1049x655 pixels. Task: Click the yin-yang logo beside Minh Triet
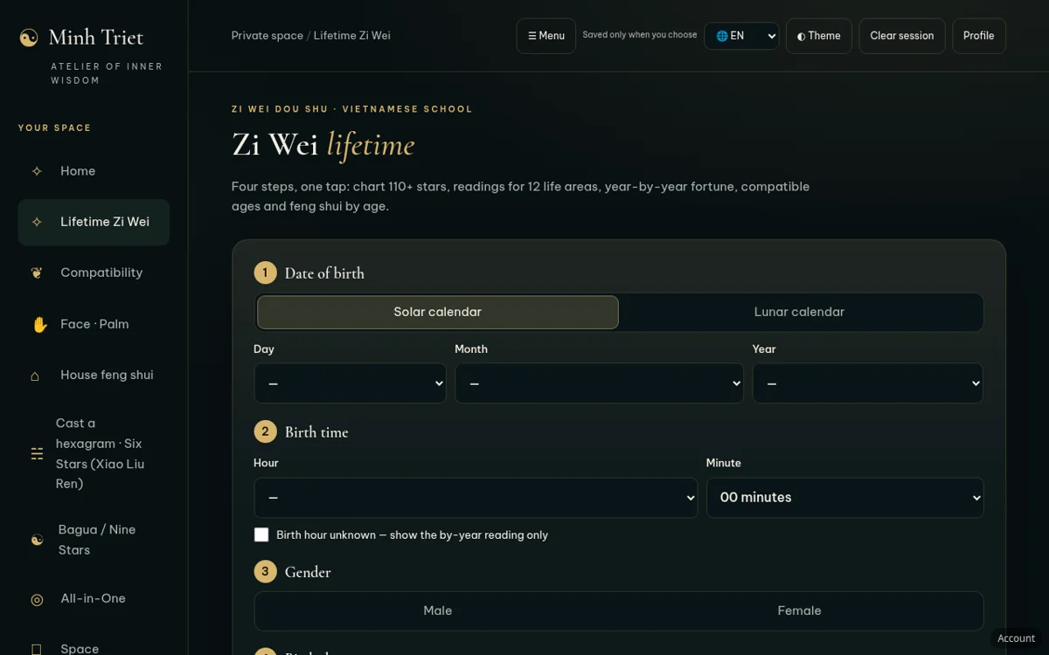[29, 38]
